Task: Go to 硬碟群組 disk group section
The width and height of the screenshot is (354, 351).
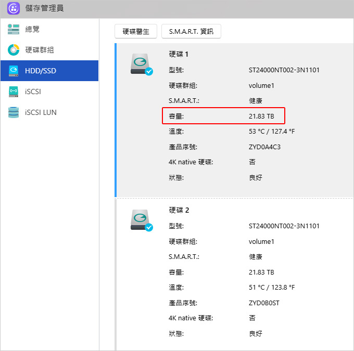Action: point(49,50)
